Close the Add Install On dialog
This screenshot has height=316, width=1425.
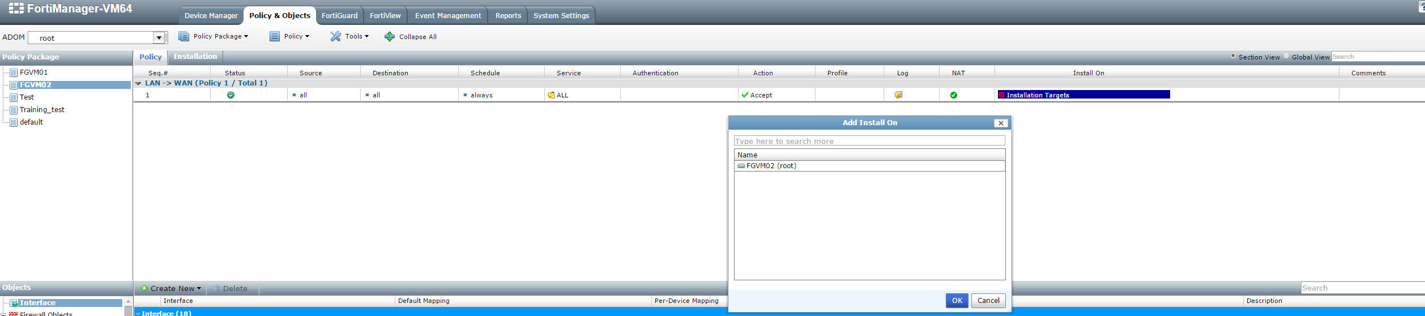(1001, 123)
